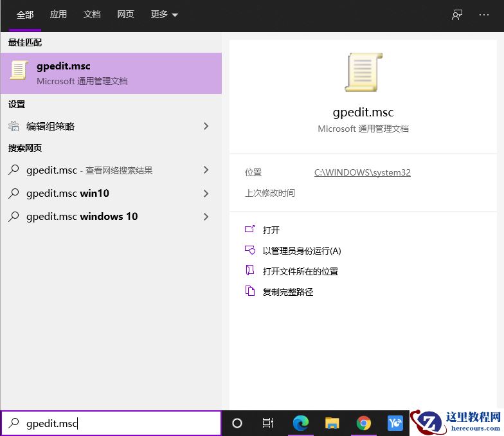The image size is (504, 436).
Task: Switch to the 全部 tab
Action: point(25,15)
